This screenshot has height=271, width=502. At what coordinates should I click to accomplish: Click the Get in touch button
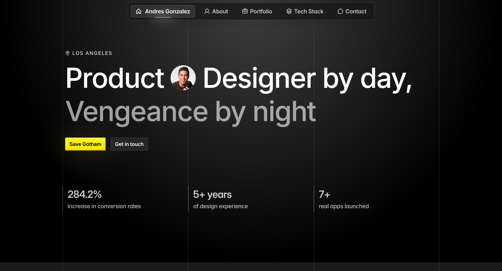coord(129,144)
